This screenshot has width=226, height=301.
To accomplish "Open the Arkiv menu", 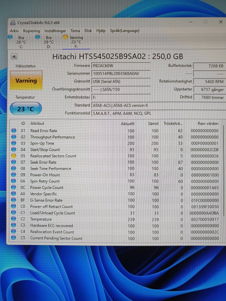I will click(14, 31).
